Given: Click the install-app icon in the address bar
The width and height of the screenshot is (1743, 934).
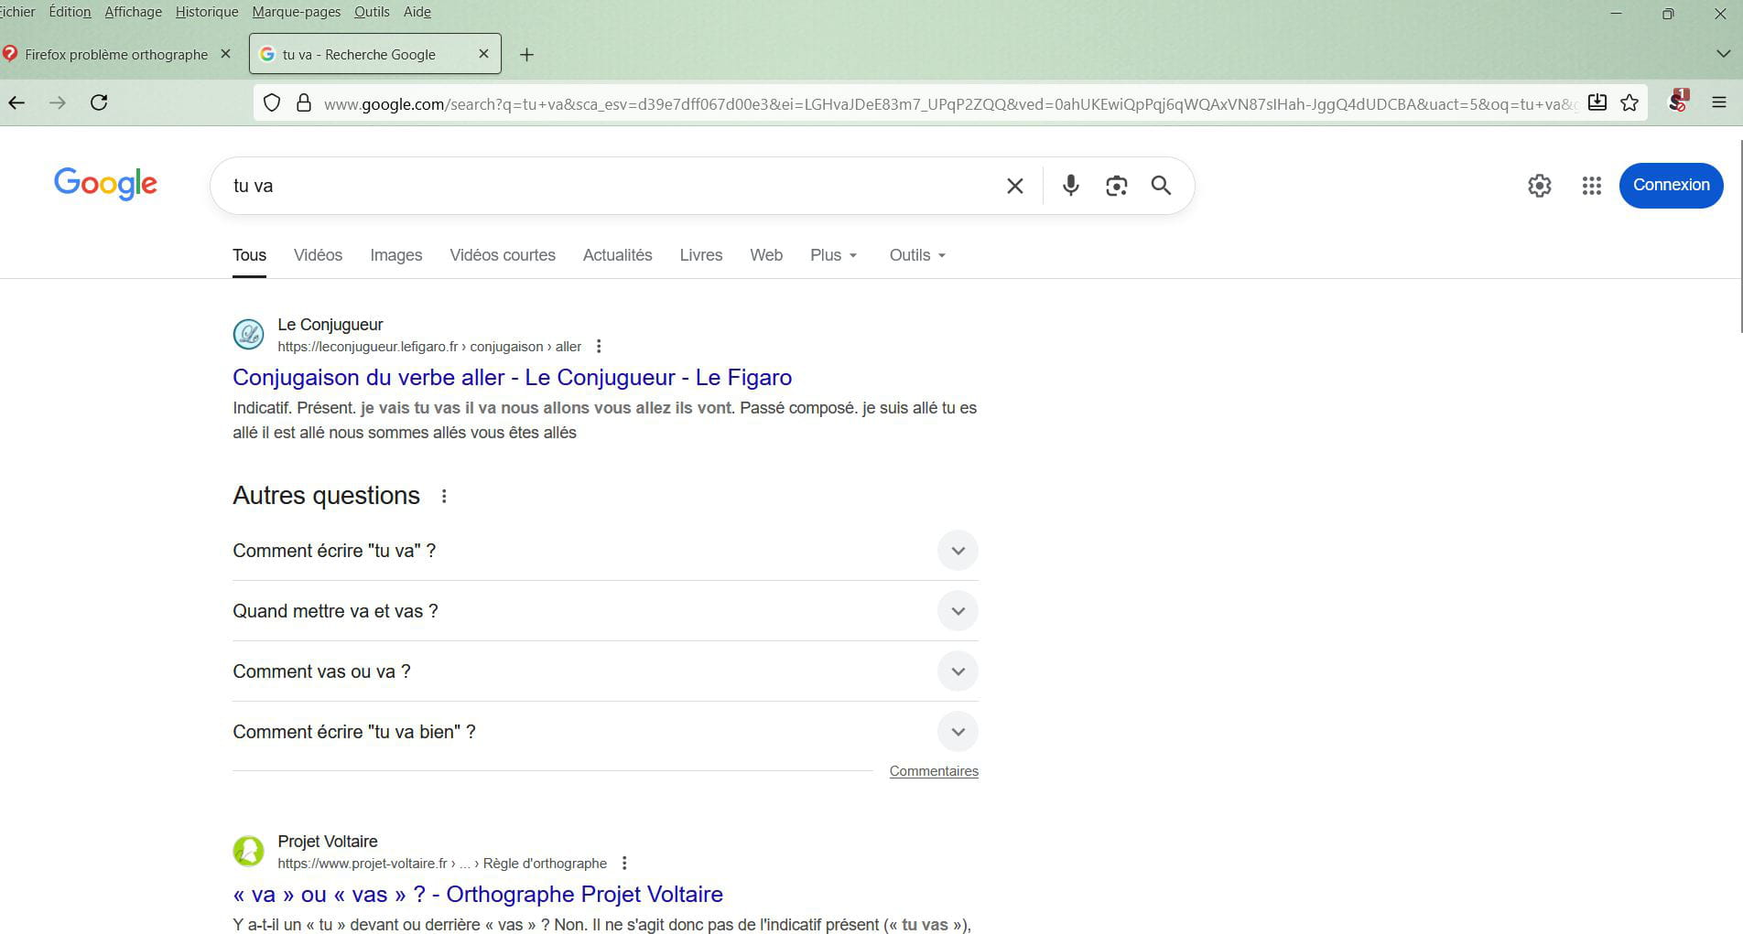Looking at the screenshot, I should [1597, 102].
